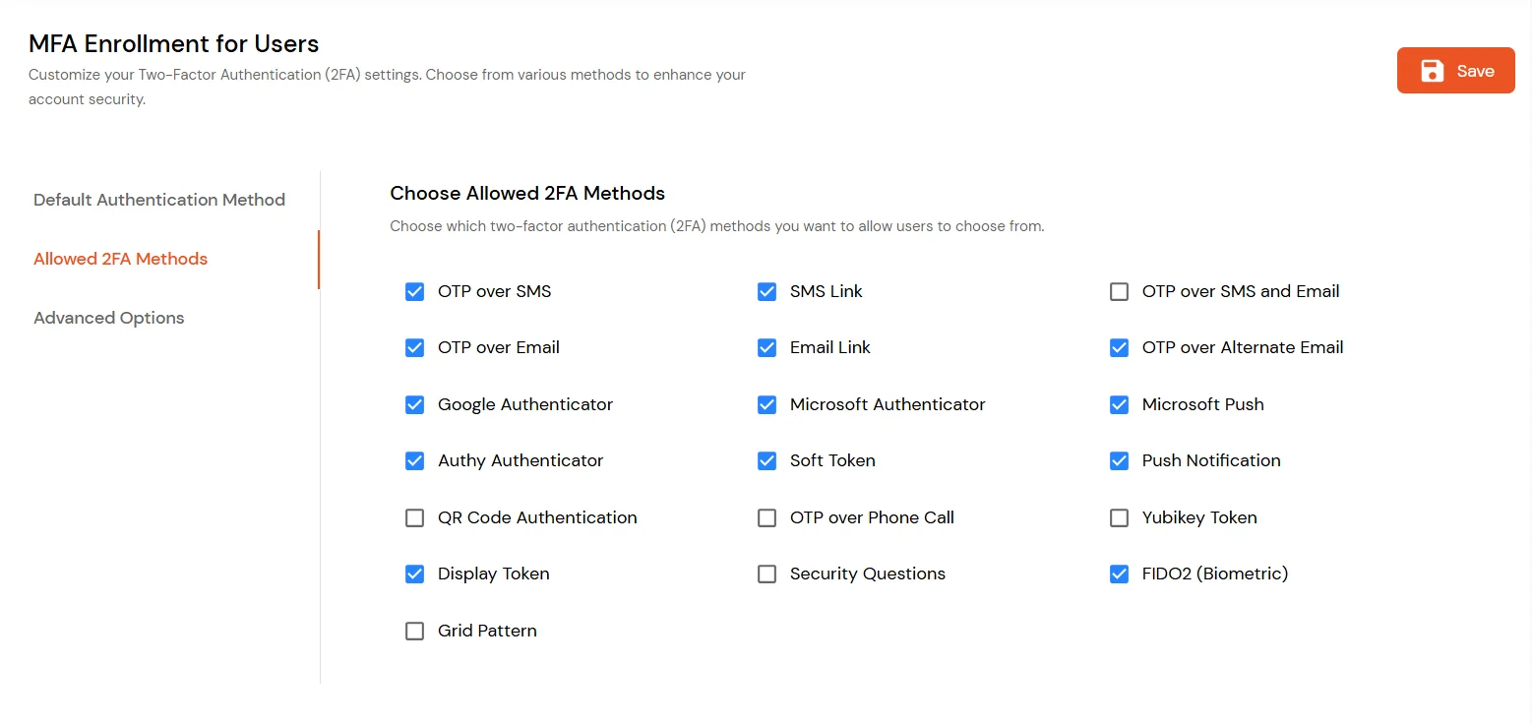Click the Save floppy disk icon
The image size is (1532, 725).
(x=1432, y=70)
